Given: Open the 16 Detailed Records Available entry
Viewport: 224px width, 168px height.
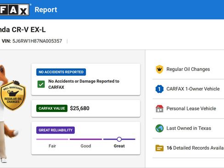Looking at the screenshot, I should [188, 148].
